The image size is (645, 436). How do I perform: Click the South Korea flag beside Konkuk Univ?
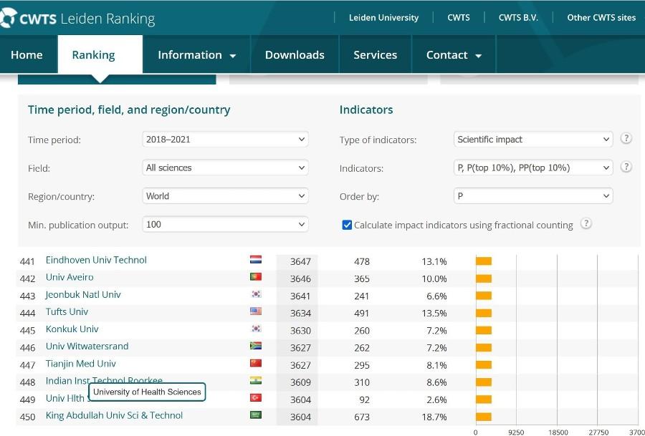click(255, 329)
